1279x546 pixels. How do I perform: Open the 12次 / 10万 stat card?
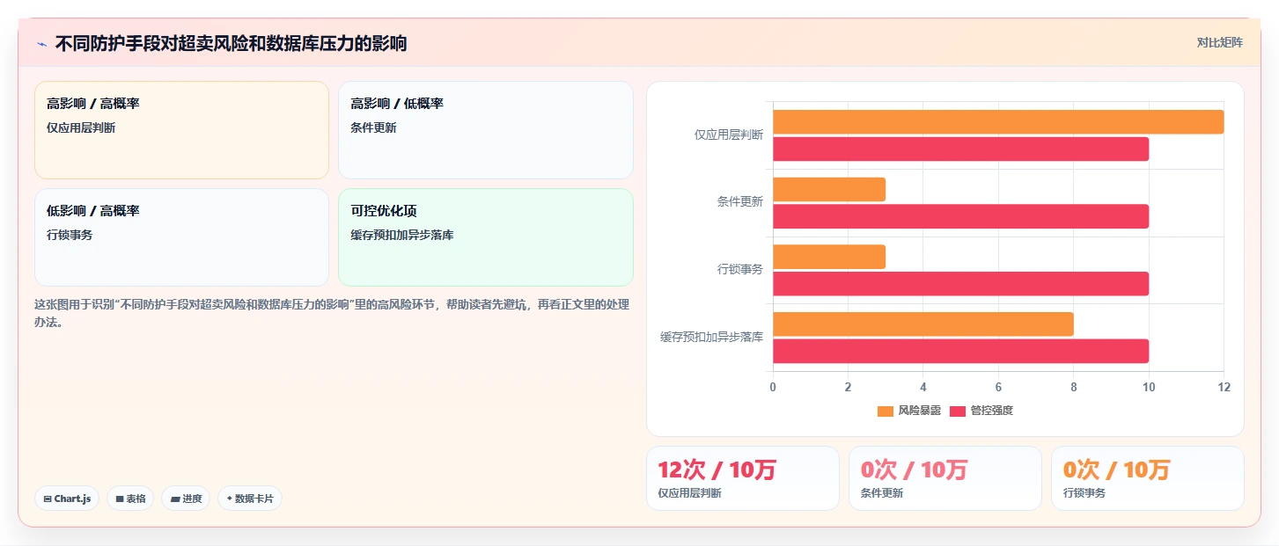click(743, 478)
